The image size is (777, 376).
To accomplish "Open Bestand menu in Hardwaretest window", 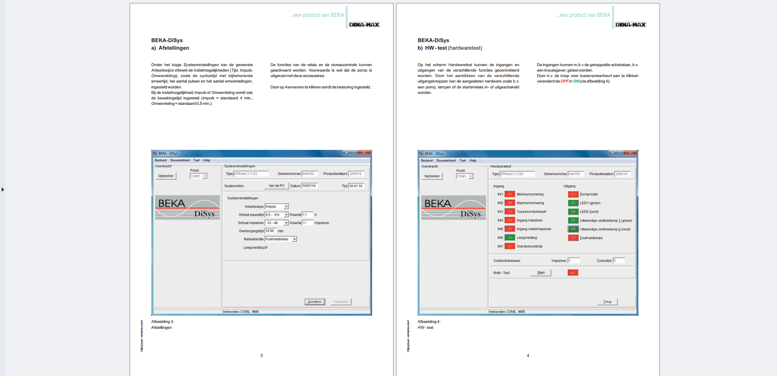I will (427, 160).
